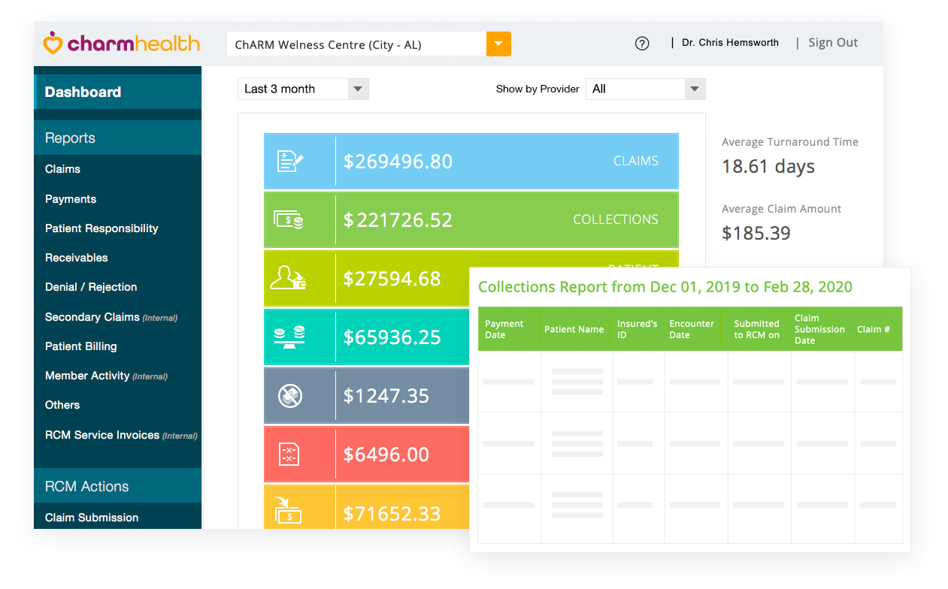The height and width of the screenshot is (589, 948).
Task: Click the claims document icon on blue tile
Action: point(290,162)
